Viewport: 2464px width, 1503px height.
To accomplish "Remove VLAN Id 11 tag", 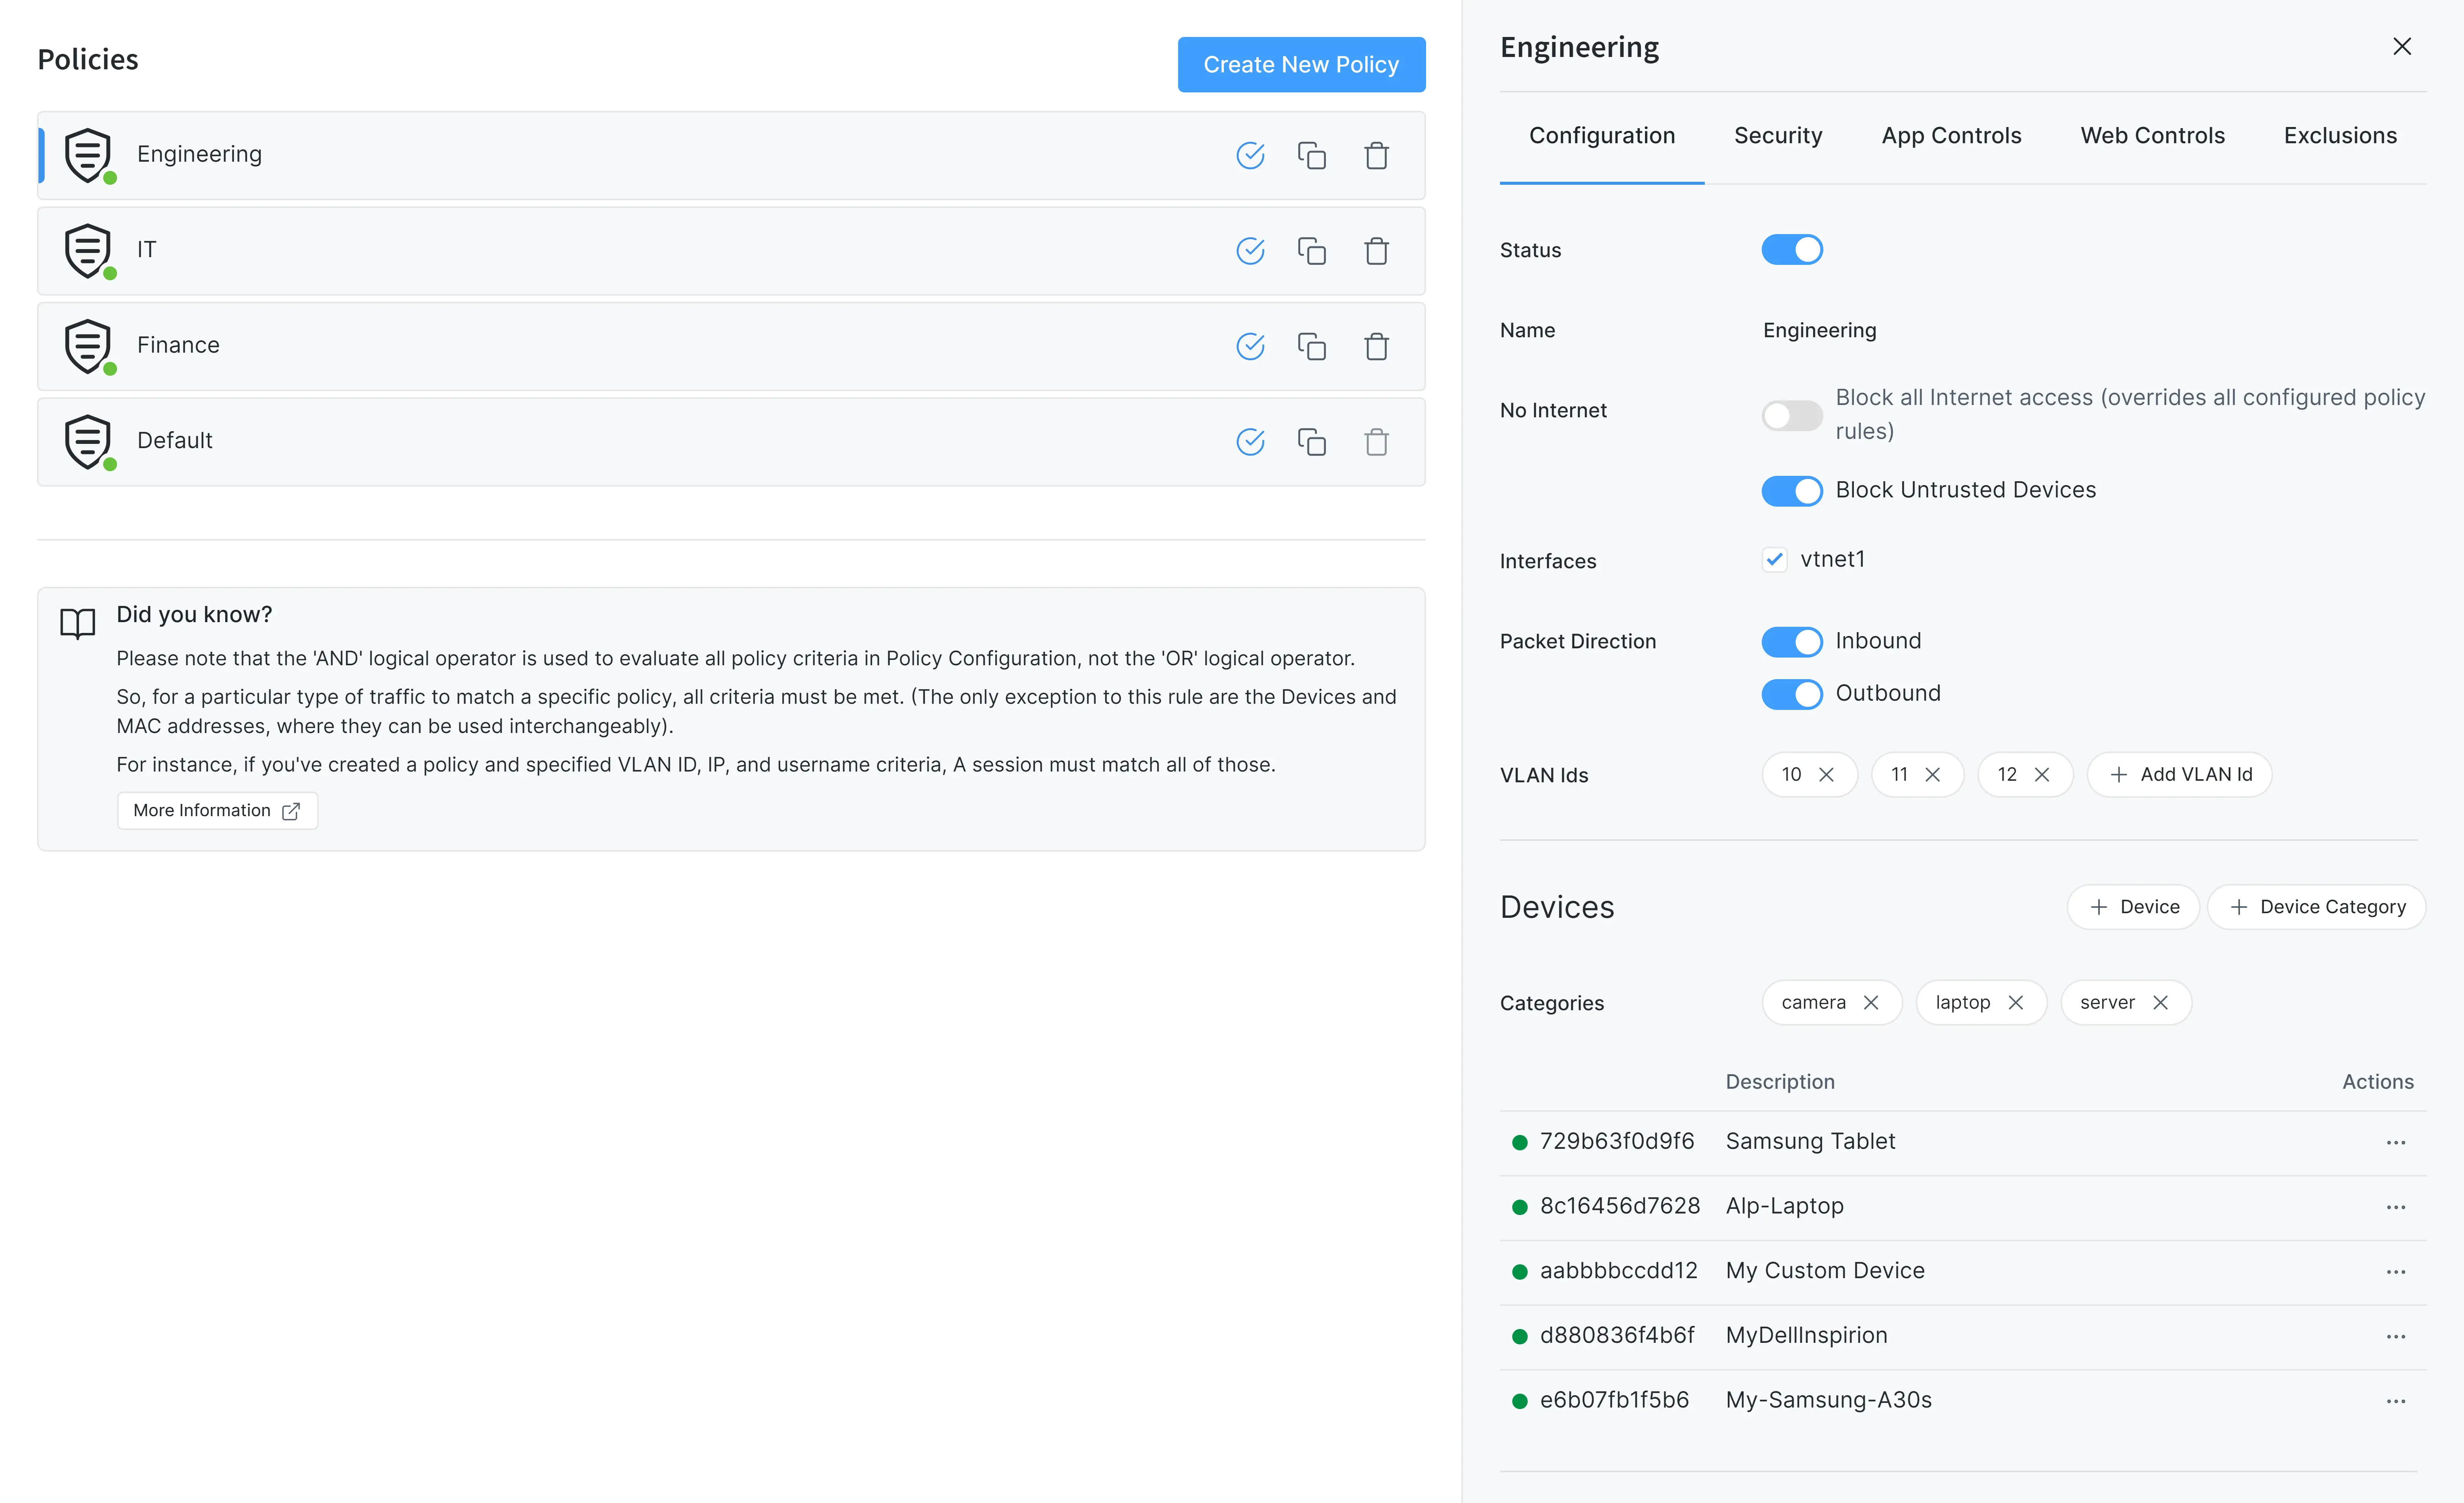I will [1932, 775].
